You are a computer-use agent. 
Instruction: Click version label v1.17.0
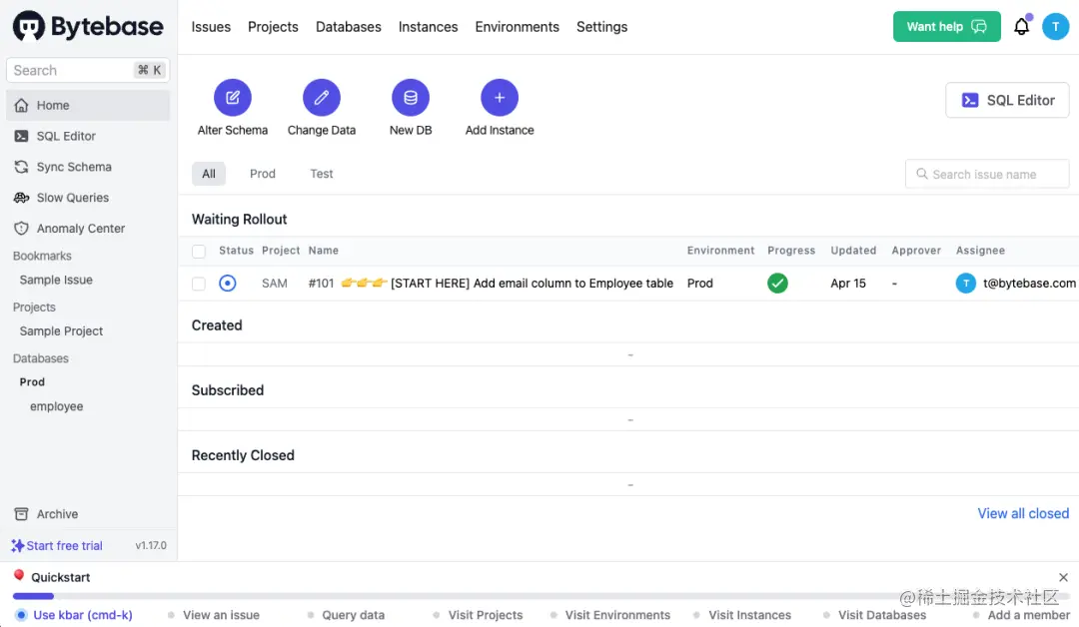point(151,546)
